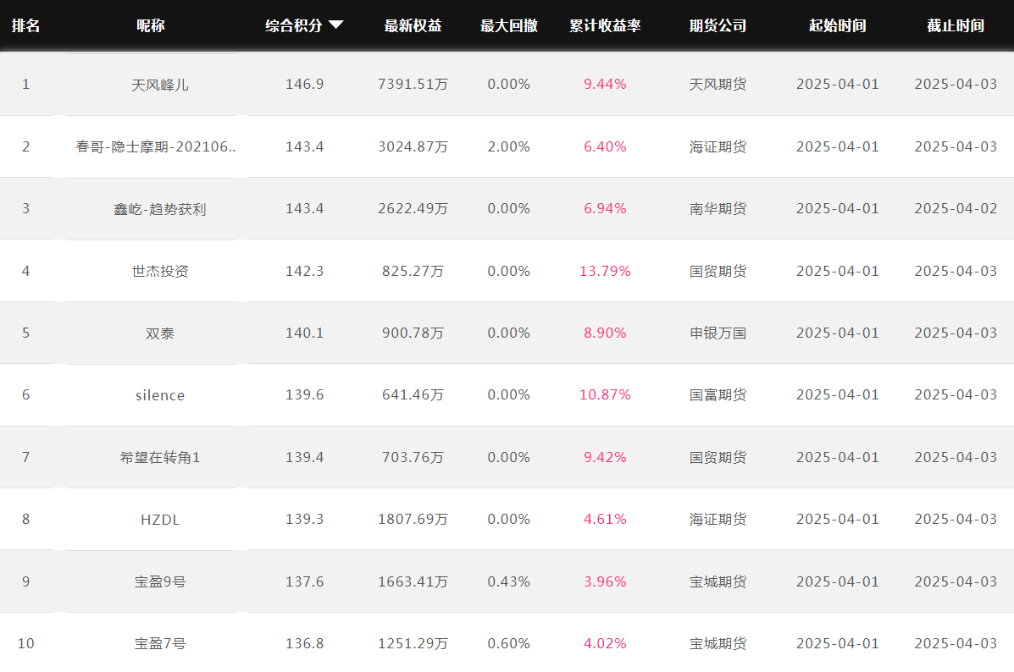Viewport: 1014px width, 672px height.
Task: Select return rate 9.44%
Action: (x=606, y=84)
